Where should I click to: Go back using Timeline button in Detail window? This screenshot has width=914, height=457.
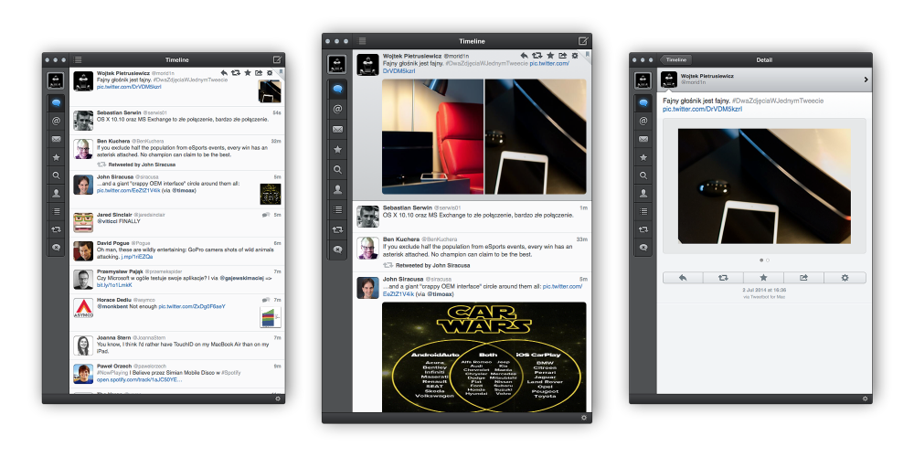point(676,59)
